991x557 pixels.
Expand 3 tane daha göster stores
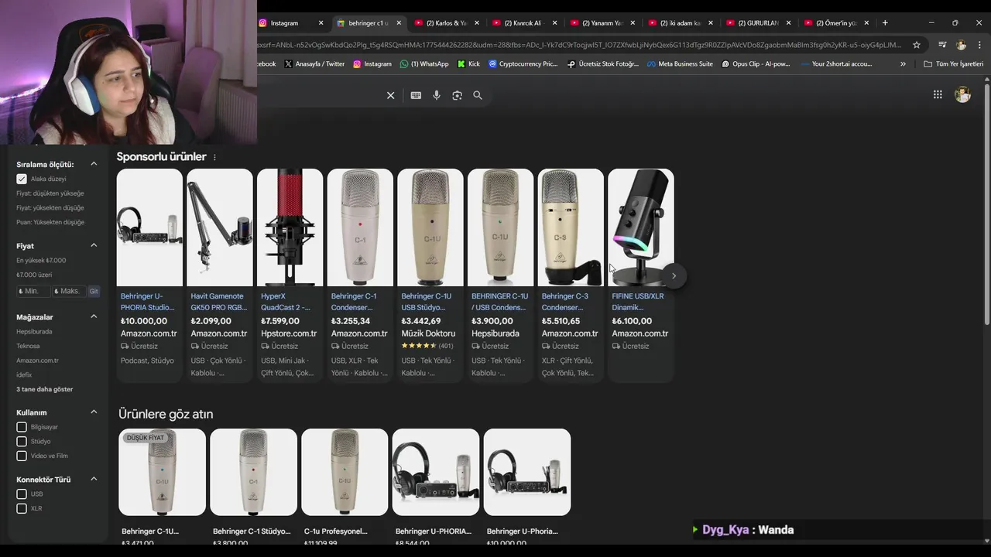[x=45, y=389]
